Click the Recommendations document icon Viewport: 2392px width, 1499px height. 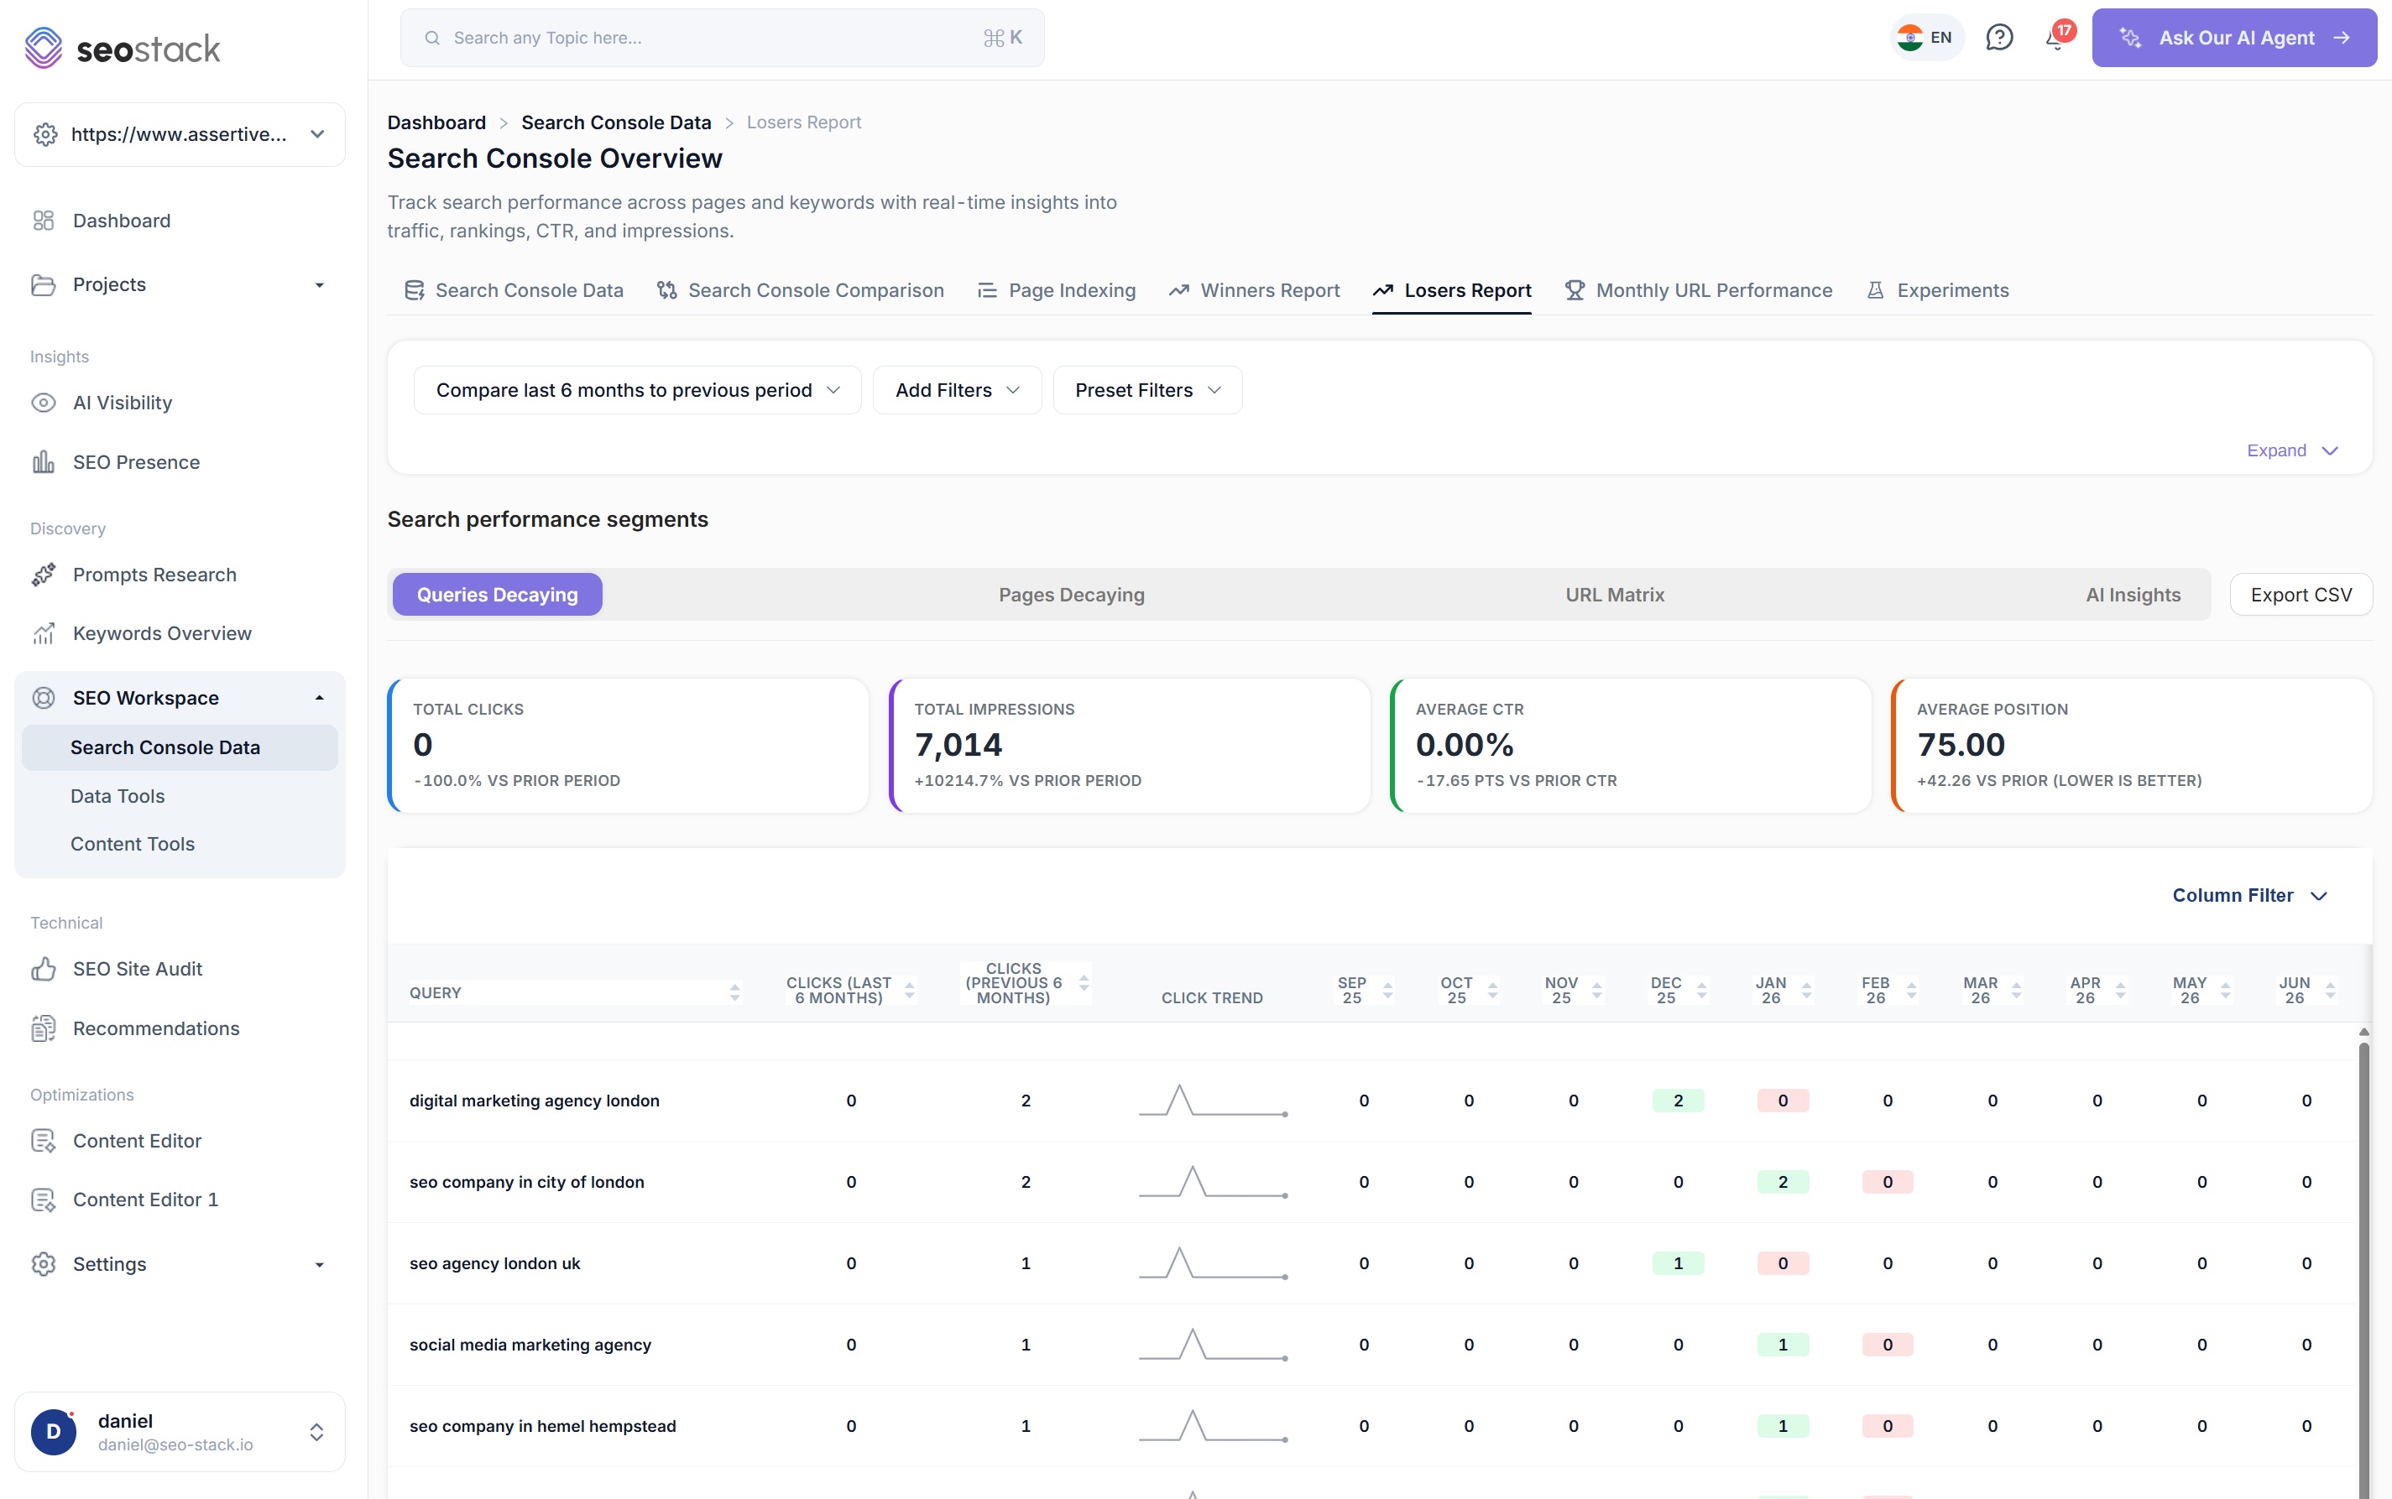click(x=44, y=1028)
